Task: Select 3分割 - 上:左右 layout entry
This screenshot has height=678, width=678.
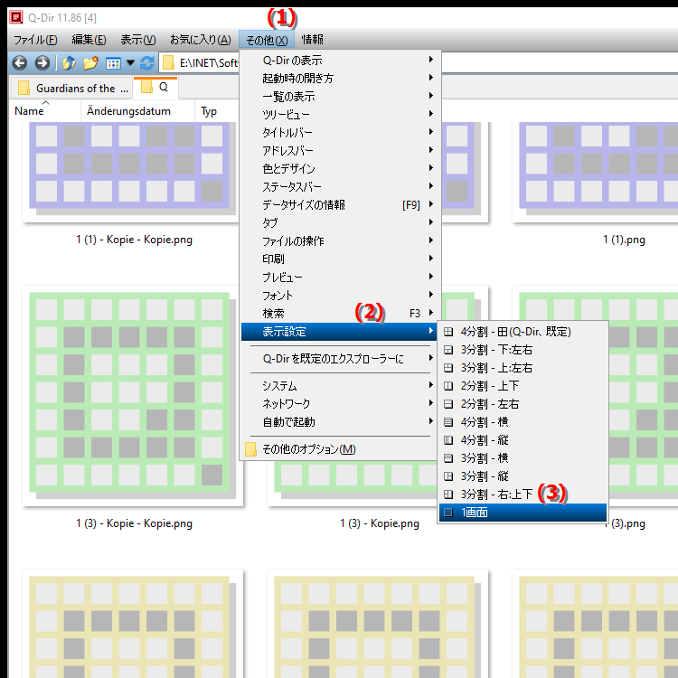Action: (523, 368)
